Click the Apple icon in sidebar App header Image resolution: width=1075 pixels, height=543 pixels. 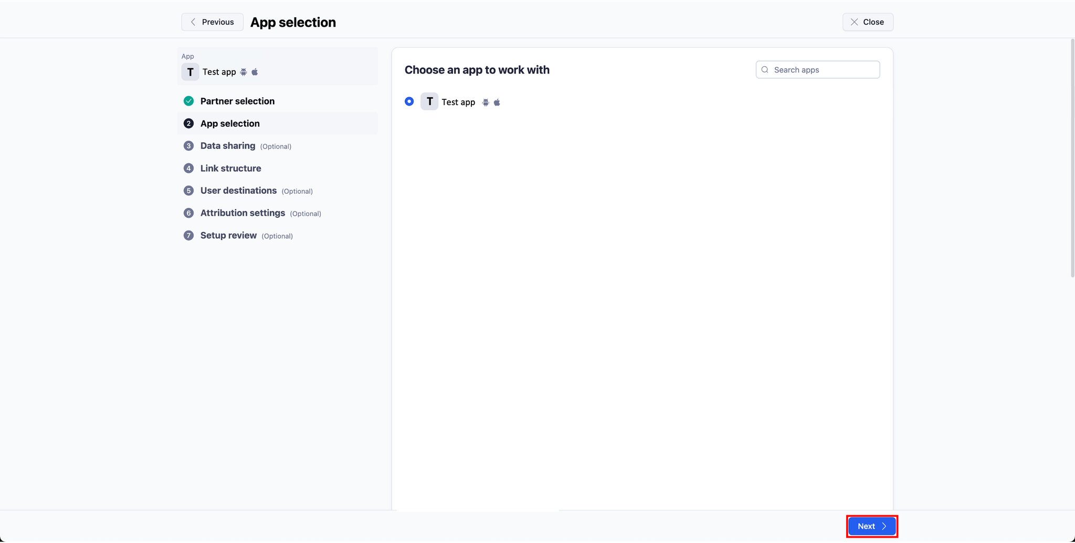click(255, 72)
